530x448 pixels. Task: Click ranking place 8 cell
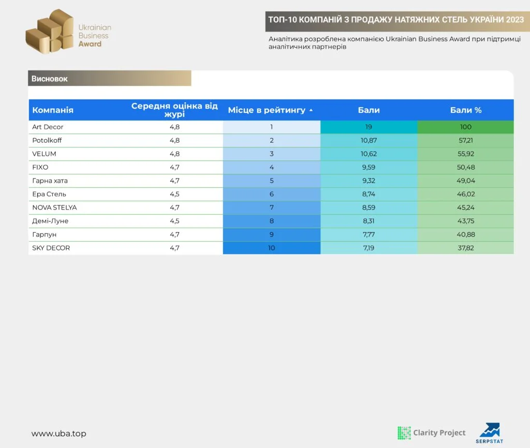pos(272,221)
